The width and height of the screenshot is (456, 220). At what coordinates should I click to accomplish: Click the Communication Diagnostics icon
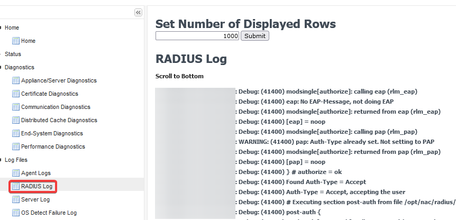pyautogui.click(x=16, y=107)
